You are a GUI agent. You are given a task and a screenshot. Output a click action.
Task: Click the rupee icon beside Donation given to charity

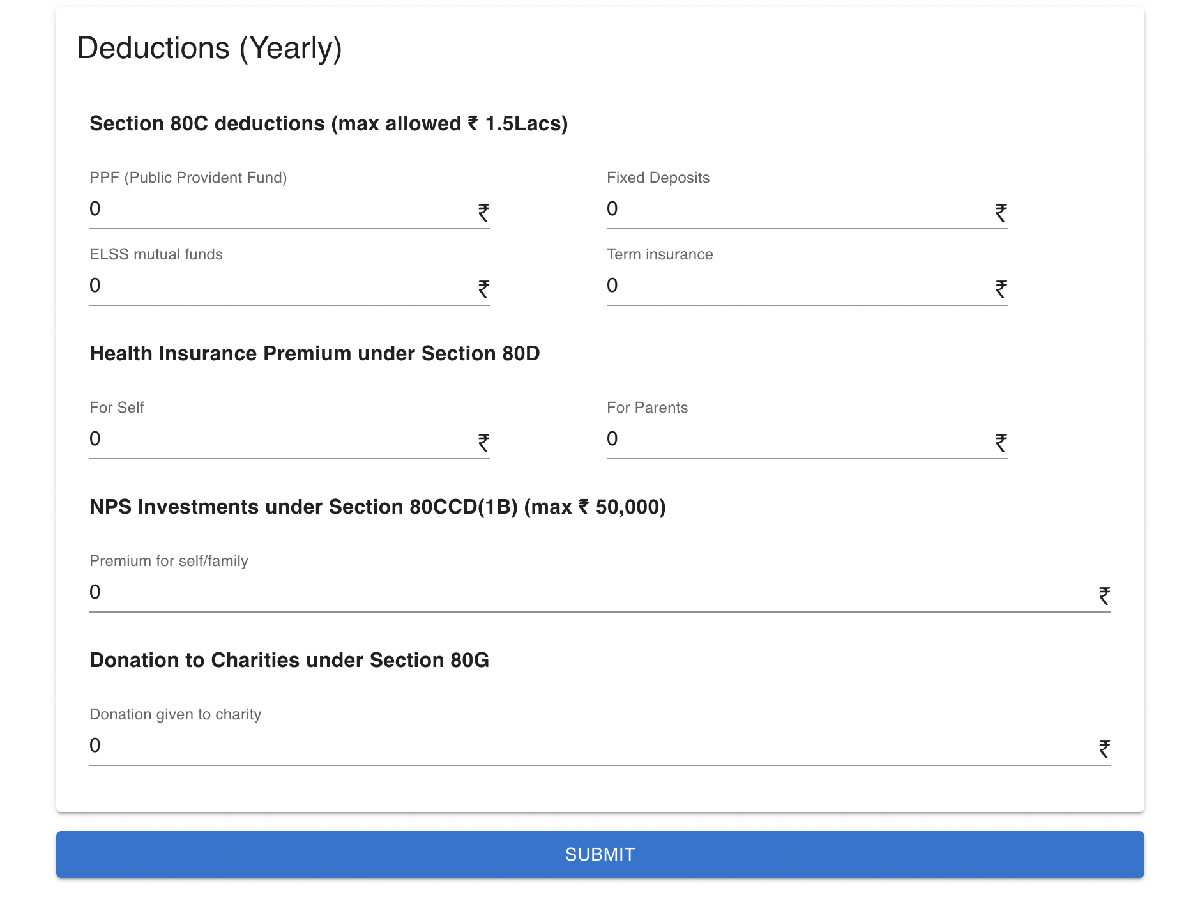[1104, 748]
